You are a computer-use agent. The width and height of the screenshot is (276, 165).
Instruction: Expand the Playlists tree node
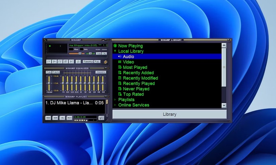(x=115, y=100)
